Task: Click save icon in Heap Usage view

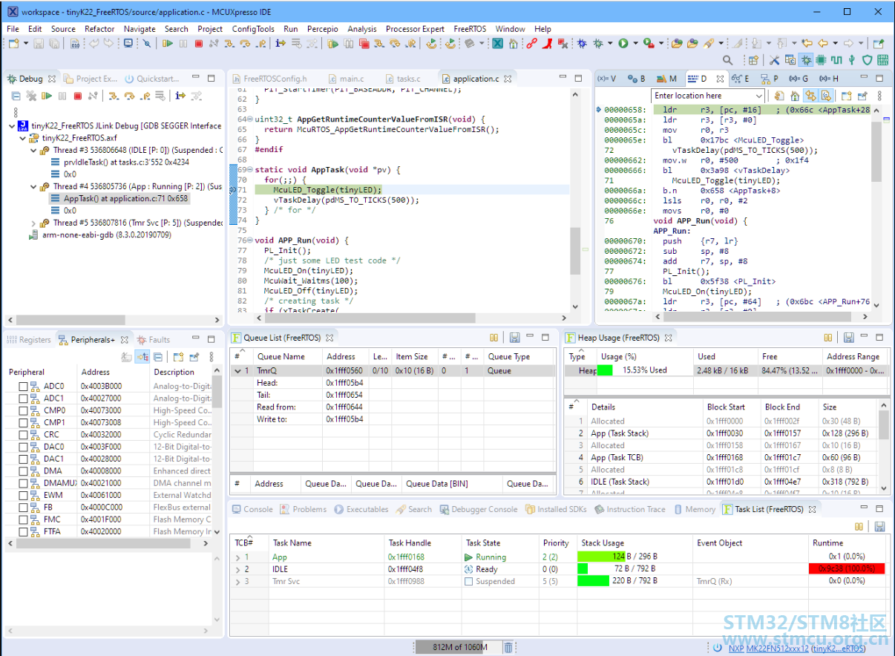Action: [x=849, y=338]
